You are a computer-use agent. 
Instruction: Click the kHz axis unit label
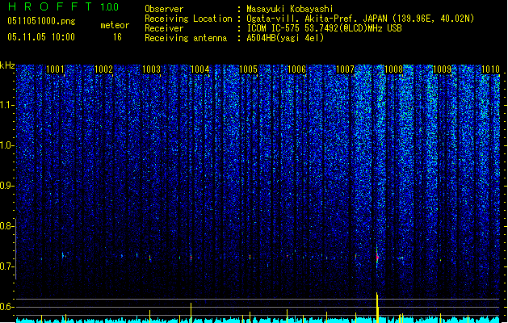coord(7,65)
